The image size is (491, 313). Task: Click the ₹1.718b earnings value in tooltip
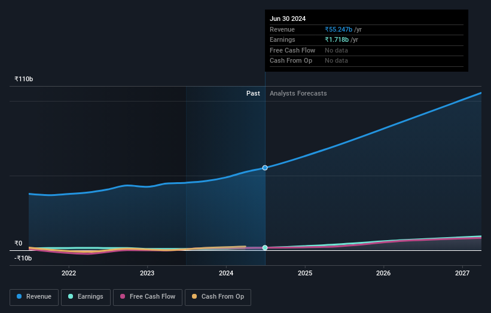(x=337, y=39)
